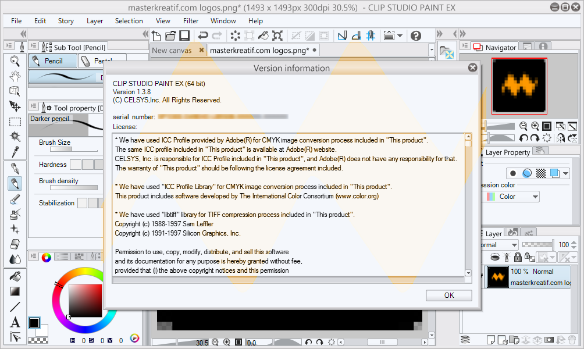Screen dimensions: 584x349
Task: Select the rectangular Selection marquee tool
Action: click(15, 122)
